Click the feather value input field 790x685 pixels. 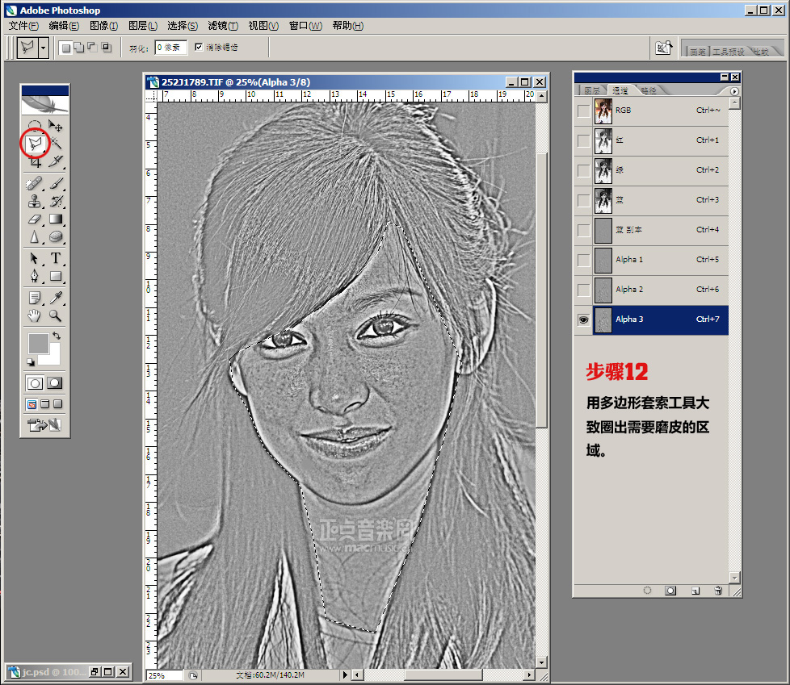pyautogui.click(x=170, y=48)
